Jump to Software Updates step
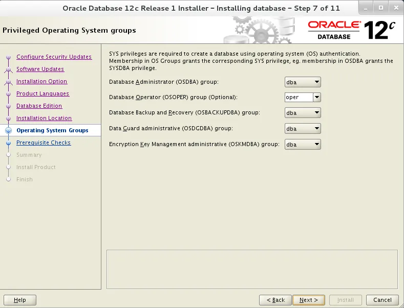The image size is (404, 308). tap(40, 69)
